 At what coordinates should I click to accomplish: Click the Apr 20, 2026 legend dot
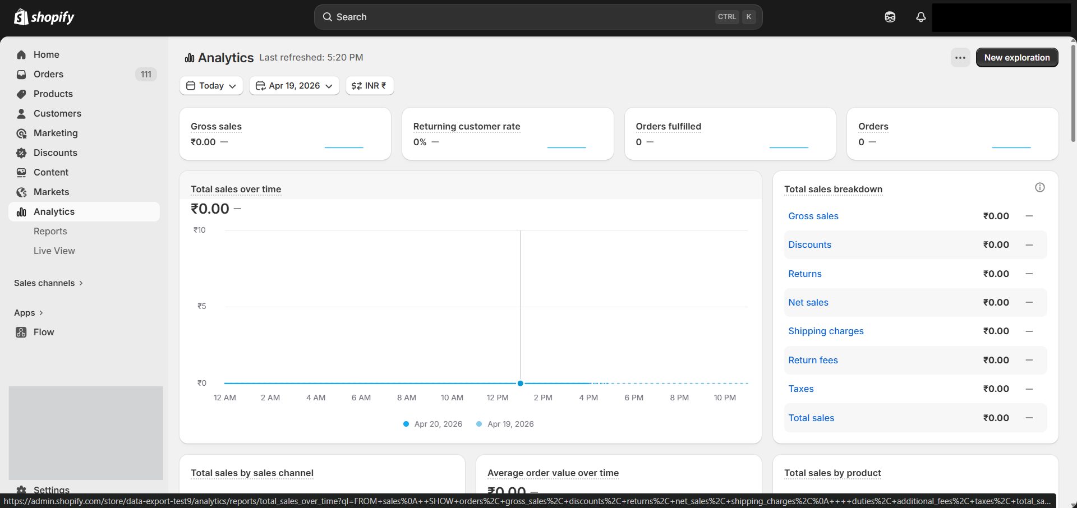(x=406, y=424)
